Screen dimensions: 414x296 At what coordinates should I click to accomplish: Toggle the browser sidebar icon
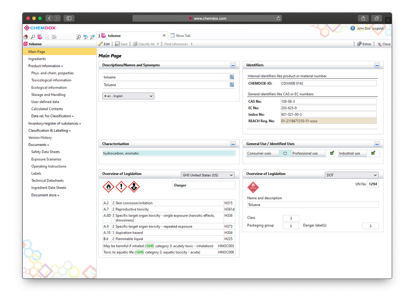[69, 18]
